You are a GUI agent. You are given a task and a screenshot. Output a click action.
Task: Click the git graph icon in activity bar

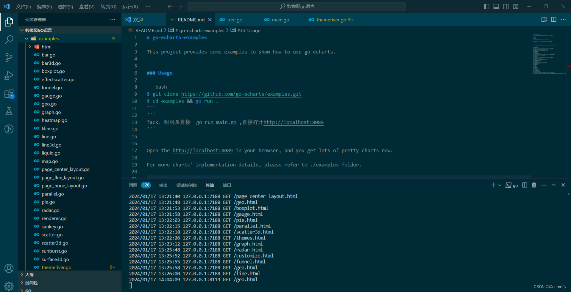click(x=9, y=129)
